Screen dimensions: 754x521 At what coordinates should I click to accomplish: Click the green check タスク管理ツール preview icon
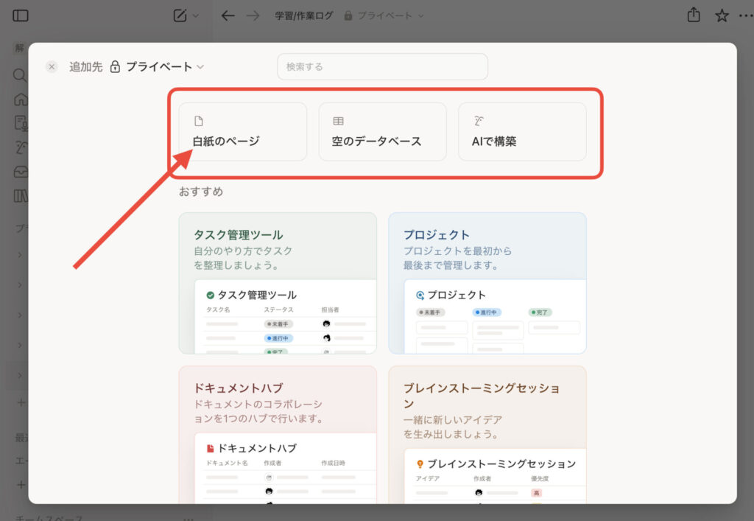[210, 296]
